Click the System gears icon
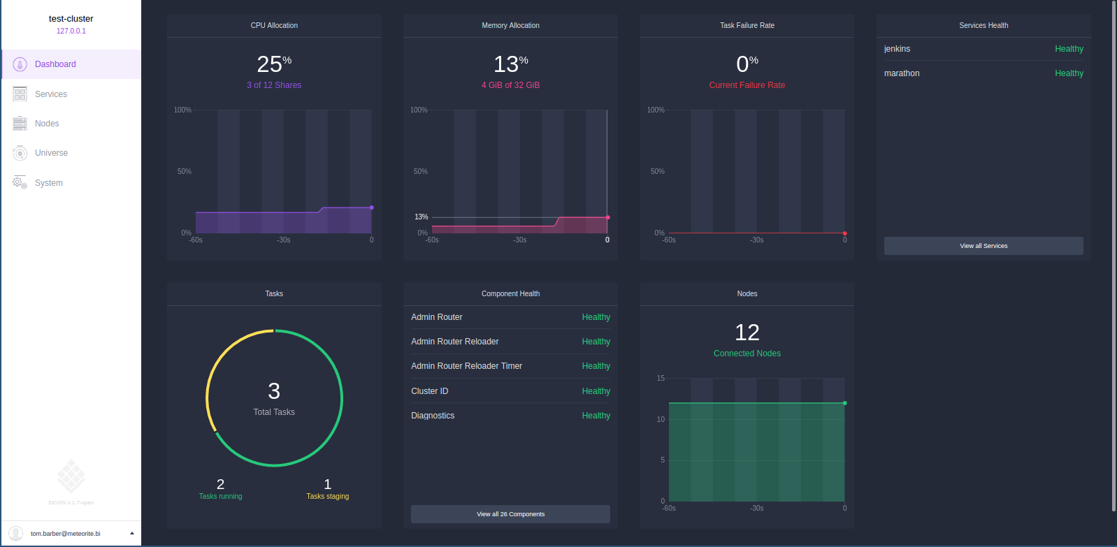This screenshot has height=547, width=1117. tap(20, 182)
